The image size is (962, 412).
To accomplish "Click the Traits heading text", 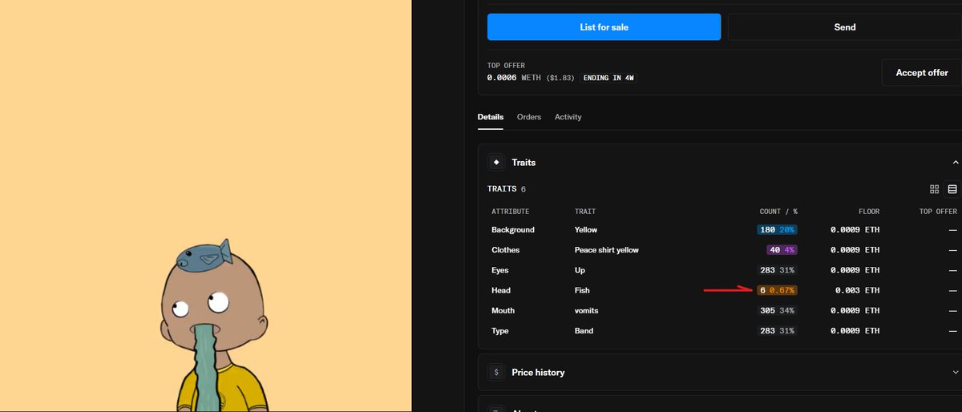I will [x=523, y=162].
